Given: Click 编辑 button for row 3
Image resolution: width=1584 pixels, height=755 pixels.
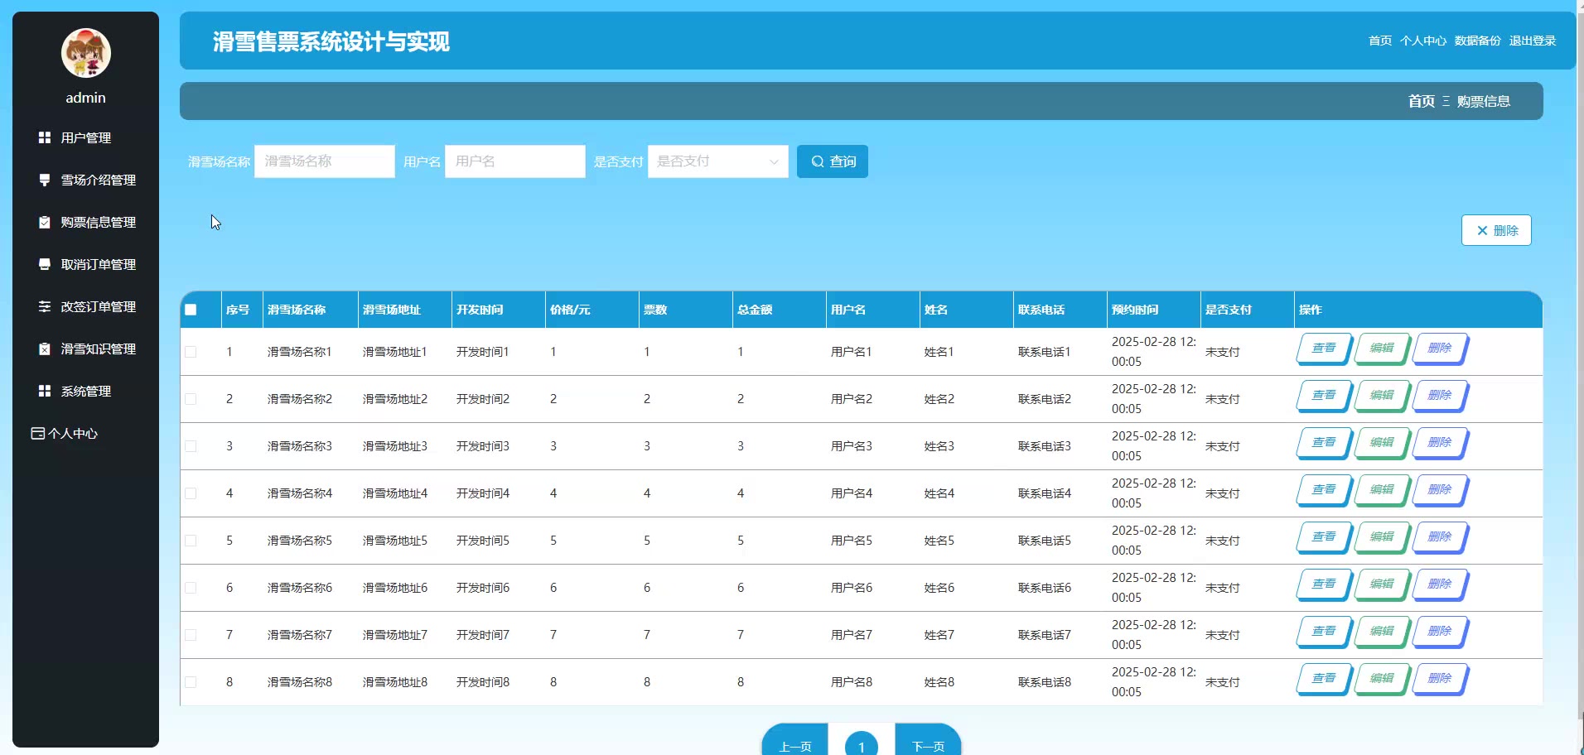Looking at the screenshot, I should 1381,443.
